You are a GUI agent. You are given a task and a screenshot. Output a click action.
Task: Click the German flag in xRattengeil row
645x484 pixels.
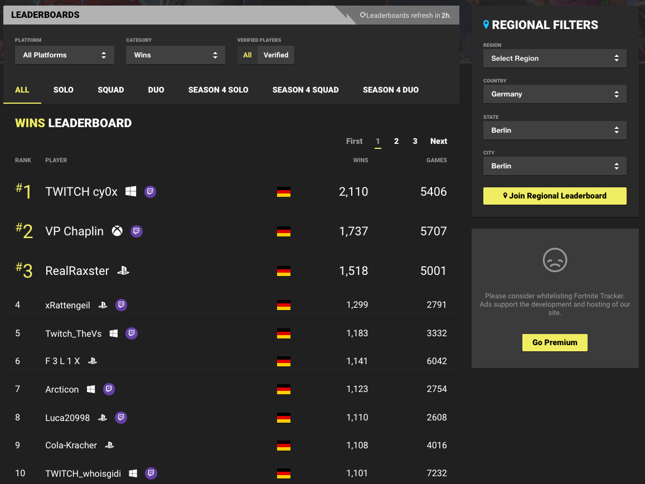point(284,305)
